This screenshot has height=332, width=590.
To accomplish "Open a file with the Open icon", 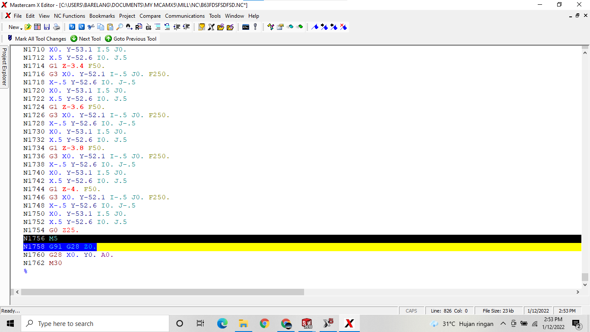I will click(27, 27).
